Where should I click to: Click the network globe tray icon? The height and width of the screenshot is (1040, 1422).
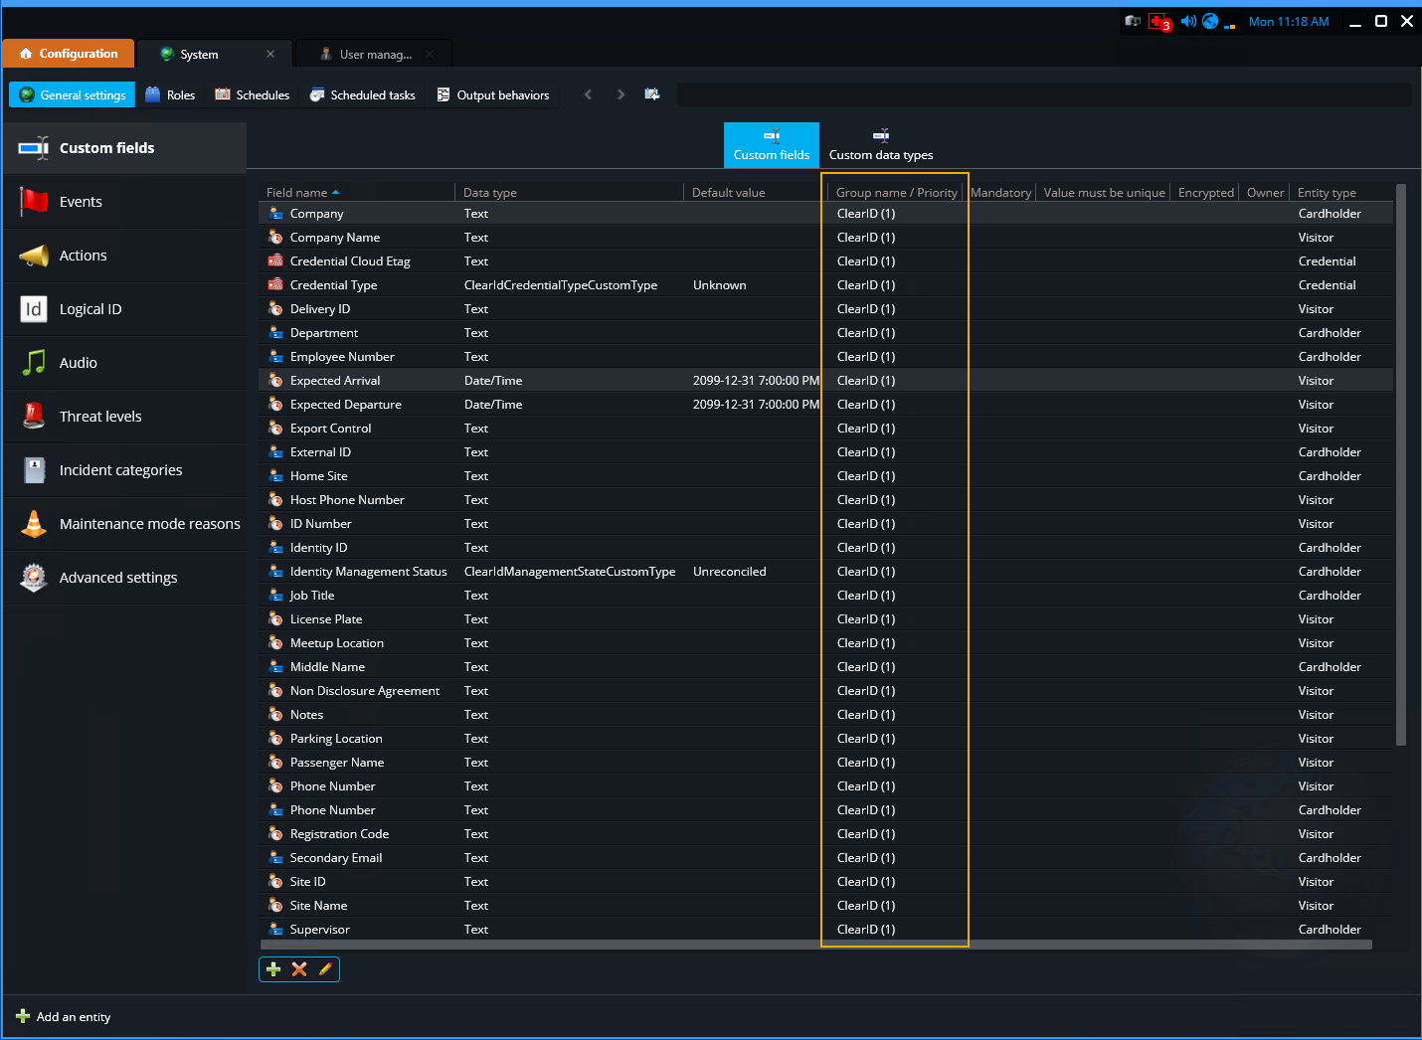(x=1210, y=20)
